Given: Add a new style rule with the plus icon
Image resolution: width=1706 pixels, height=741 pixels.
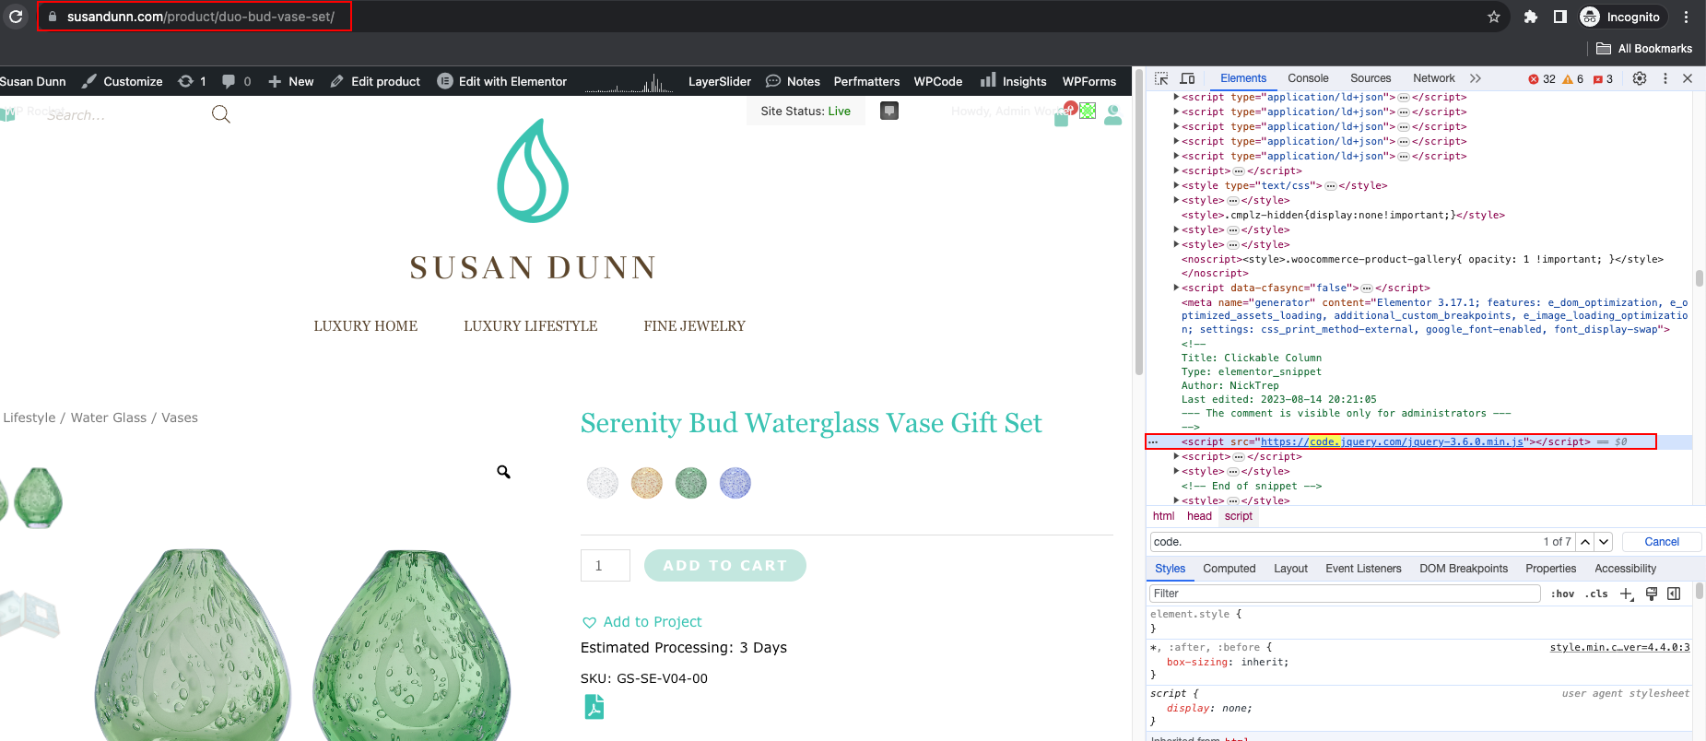Looking at the screenshot, I should pyautogui.click(x=1627, y=594).
